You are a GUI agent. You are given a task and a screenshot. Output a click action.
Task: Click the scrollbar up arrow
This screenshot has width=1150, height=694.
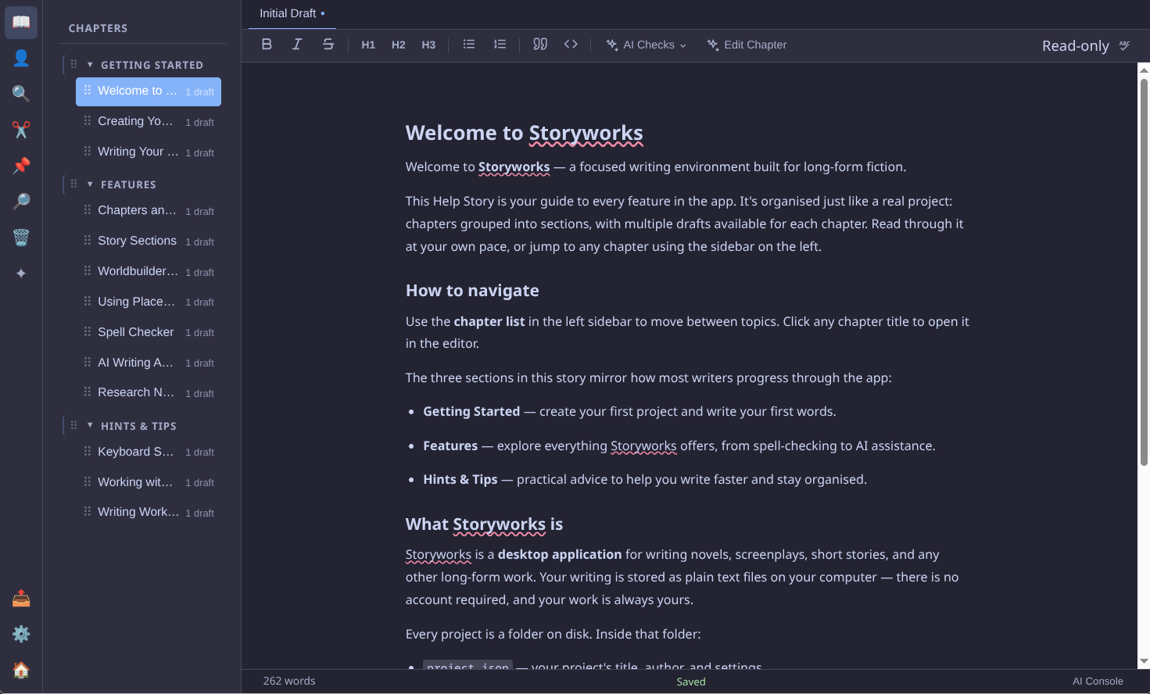(x=1144, y=70)
